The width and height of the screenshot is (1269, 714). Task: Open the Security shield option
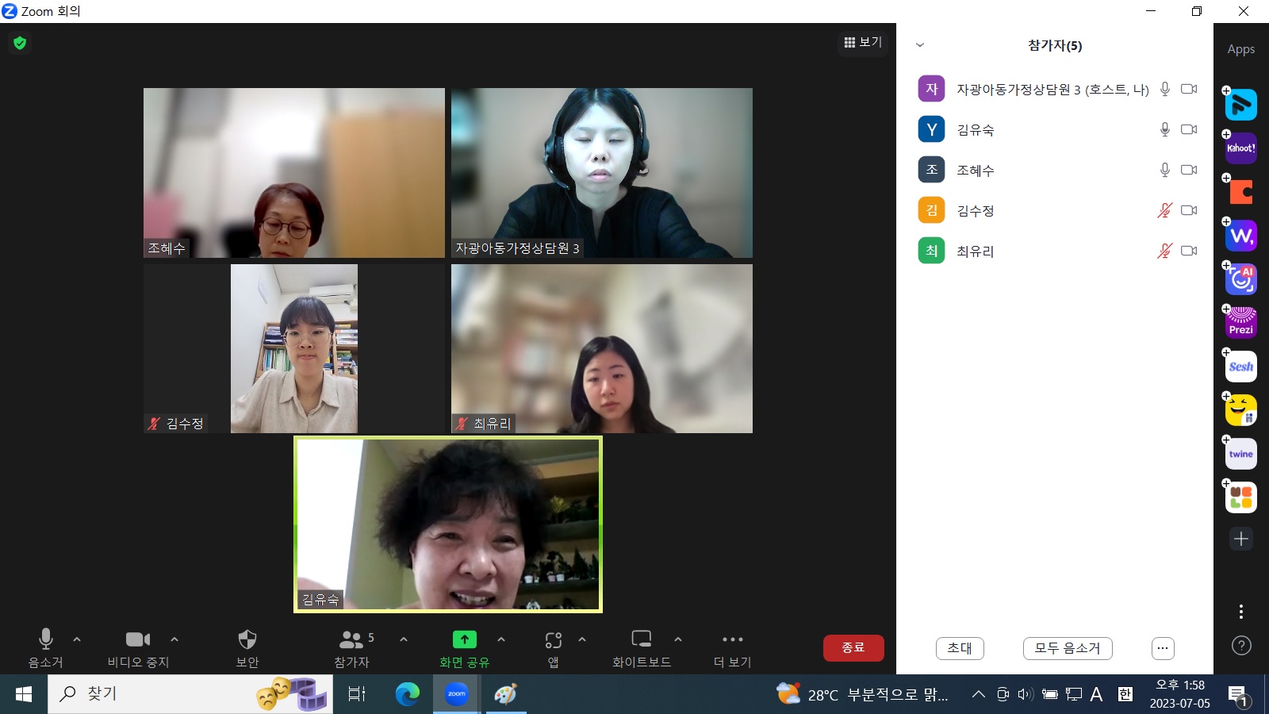click(247, 647)
